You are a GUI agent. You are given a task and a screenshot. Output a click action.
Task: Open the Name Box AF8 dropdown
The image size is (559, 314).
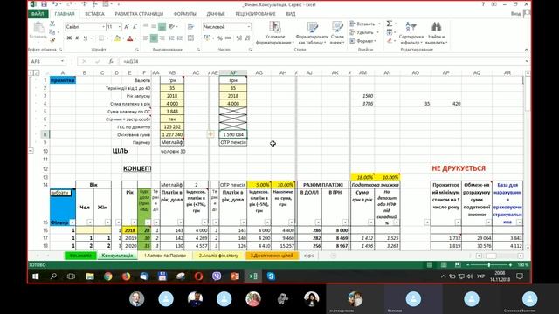[x=62, y=61]
